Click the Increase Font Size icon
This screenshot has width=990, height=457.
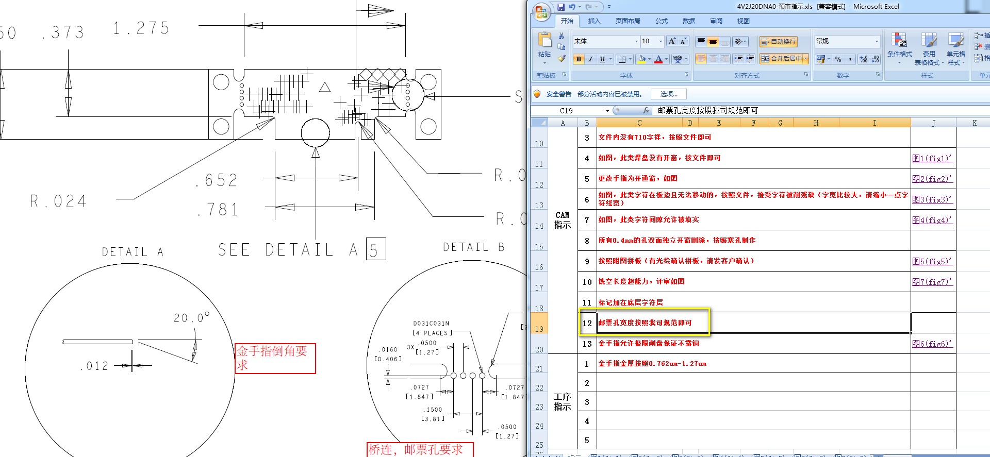click(x=672, y=41)
